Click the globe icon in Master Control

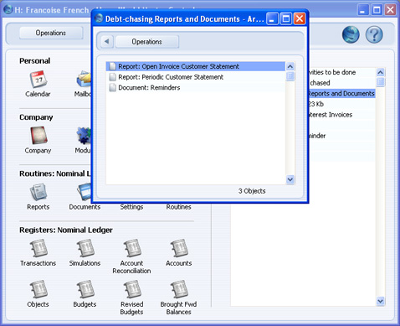351,34
